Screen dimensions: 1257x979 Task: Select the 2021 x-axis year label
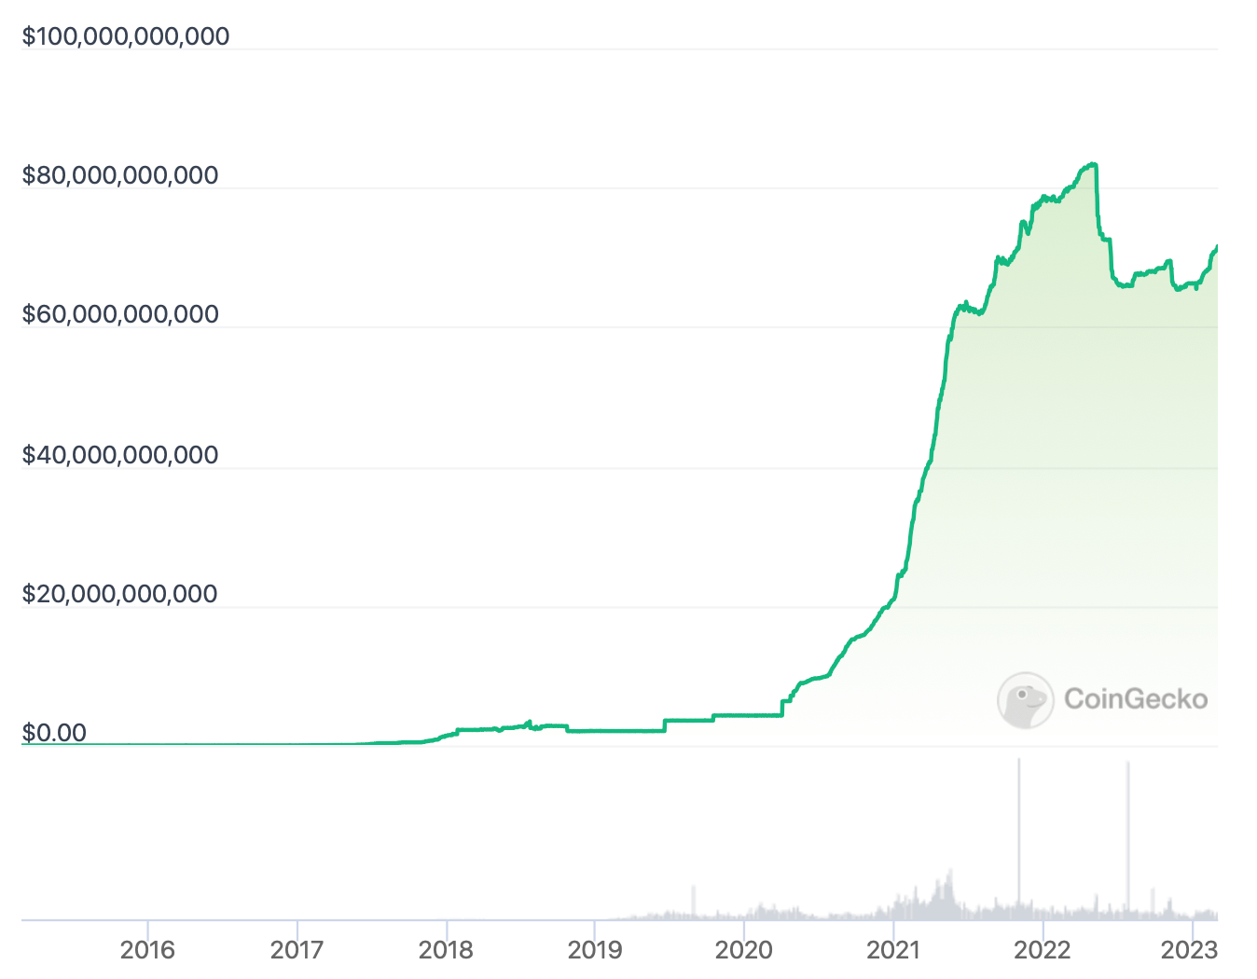click(893, 950)
